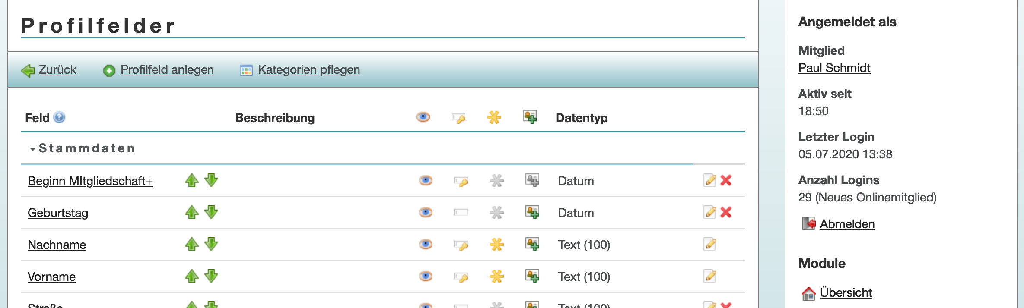1024x308 pixels.
Task: Open the Übersicht module
Action: pyautogui.click(x=846, y=293)
